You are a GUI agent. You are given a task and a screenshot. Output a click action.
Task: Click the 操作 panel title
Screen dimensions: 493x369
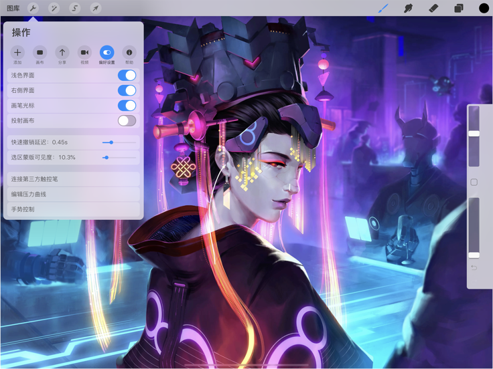21,33
